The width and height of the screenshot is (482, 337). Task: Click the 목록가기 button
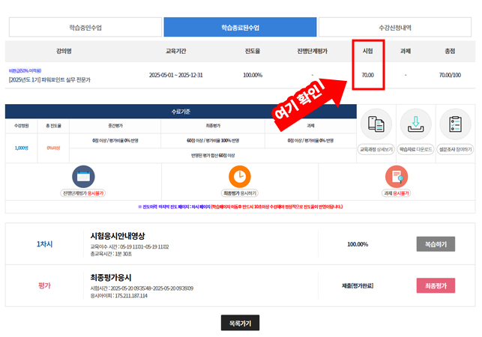(240, 323)
